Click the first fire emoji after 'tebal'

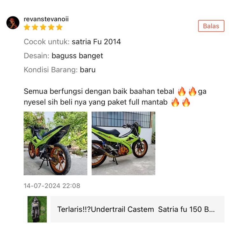click(182, 91)
